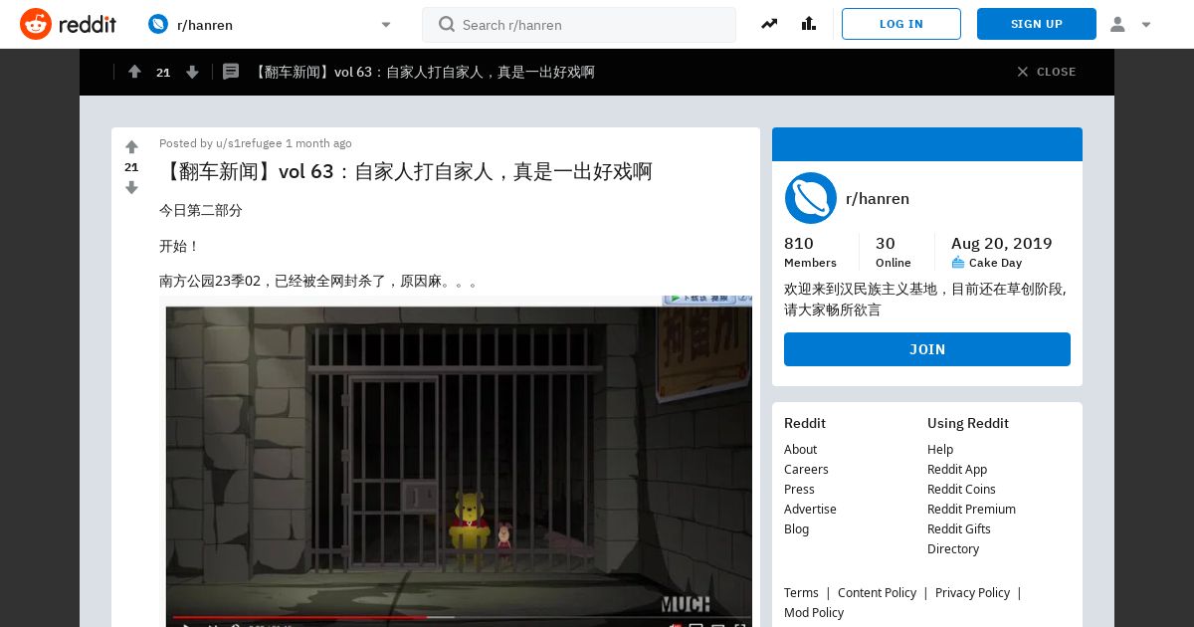The height and width of the screenshot is (627, 1194).
Task: Upvote the post in the black header bar
Action: click(x=134, y=72)
